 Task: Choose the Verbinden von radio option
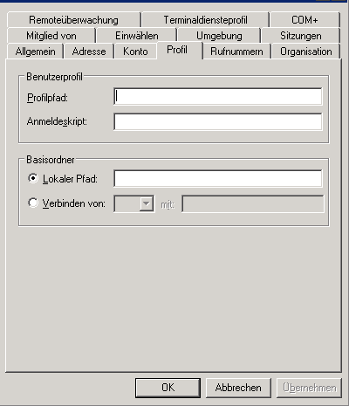(33, 203)
